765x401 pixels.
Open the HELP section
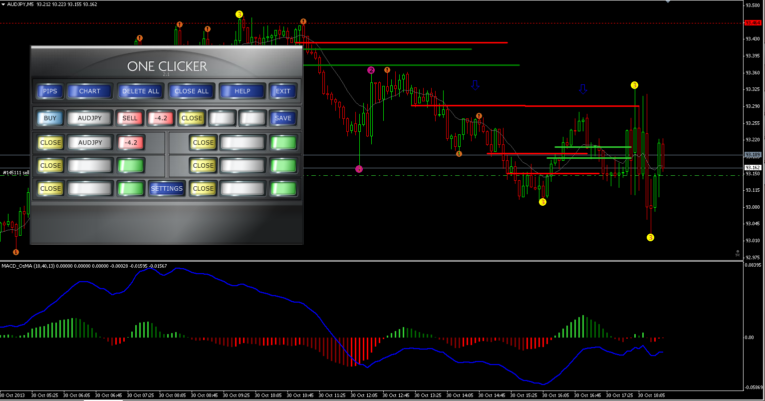(x=242, y=91)
